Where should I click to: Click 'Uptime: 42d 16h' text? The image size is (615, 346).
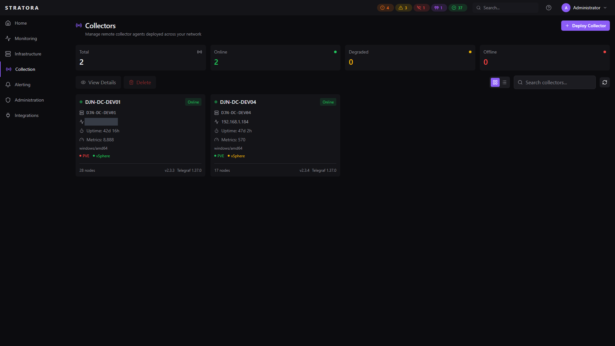[103, 131]
